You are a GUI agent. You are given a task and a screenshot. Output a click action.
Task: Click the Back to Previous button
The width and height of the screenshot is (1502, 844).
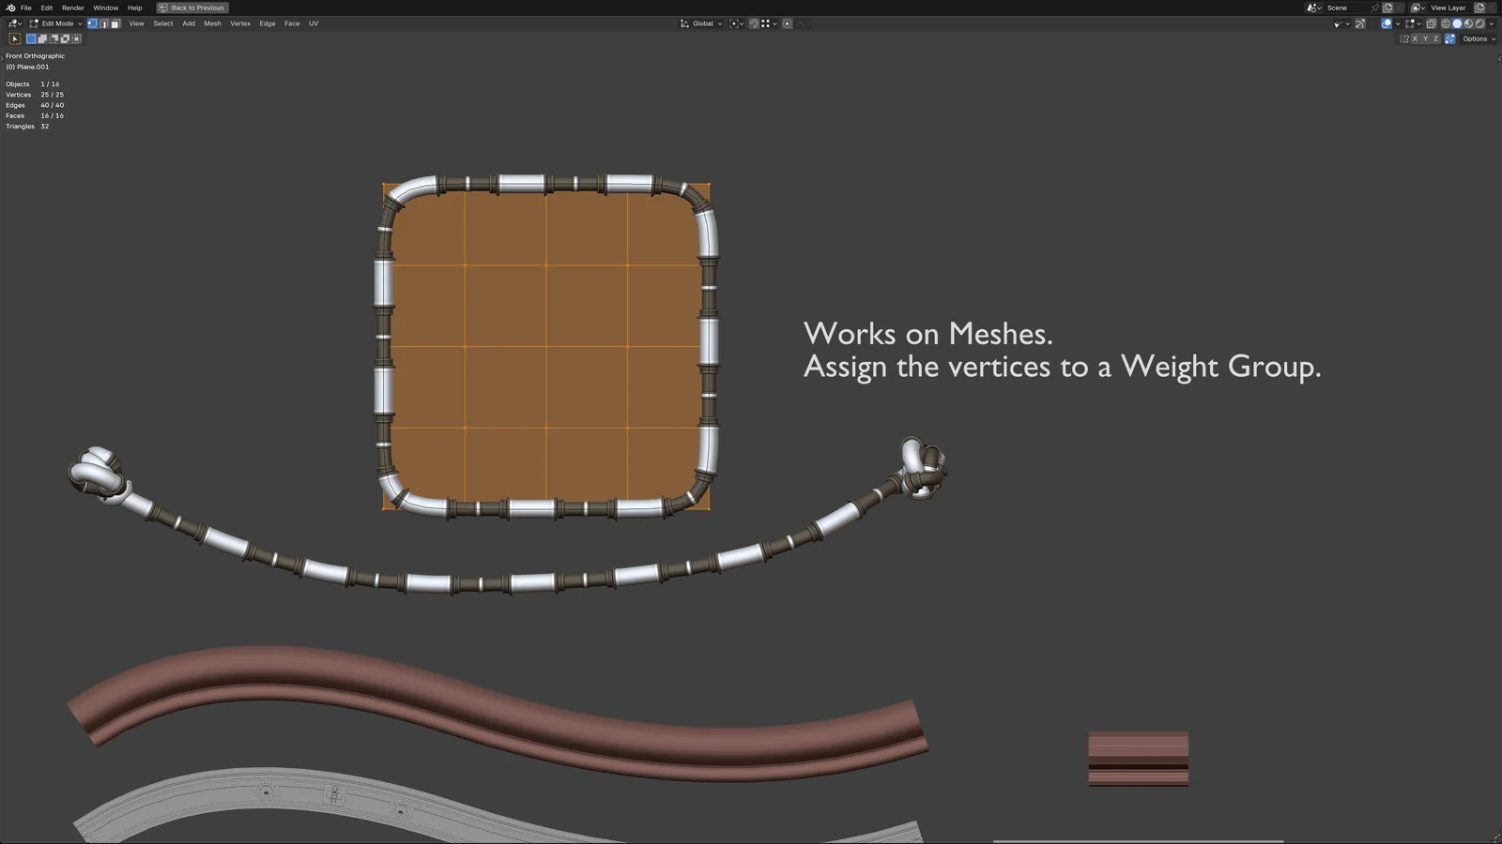pyautogui.click(x=192, y=8)
